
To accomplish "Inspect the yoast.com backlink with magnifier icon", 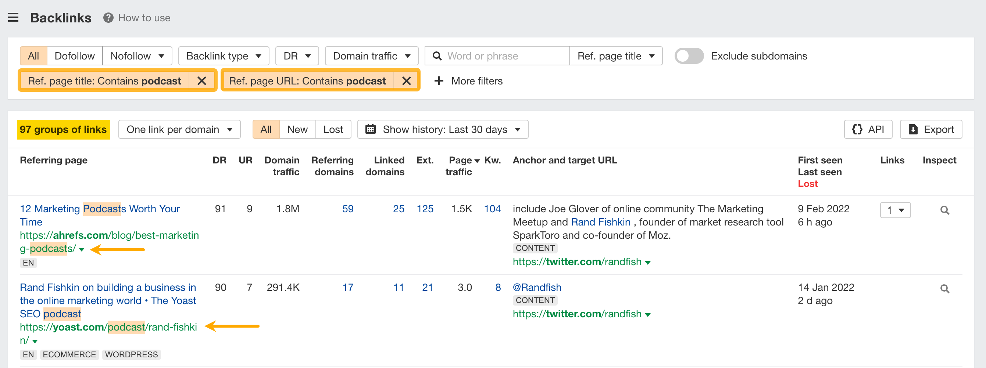I will [945, 288].
